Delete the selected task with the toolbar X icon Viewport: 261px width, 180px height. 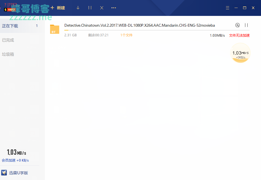[102, 8]
